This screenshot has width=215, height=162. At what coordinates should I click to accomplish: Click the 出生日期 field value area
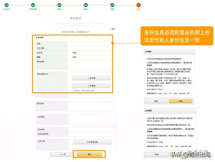coord(91,48)
